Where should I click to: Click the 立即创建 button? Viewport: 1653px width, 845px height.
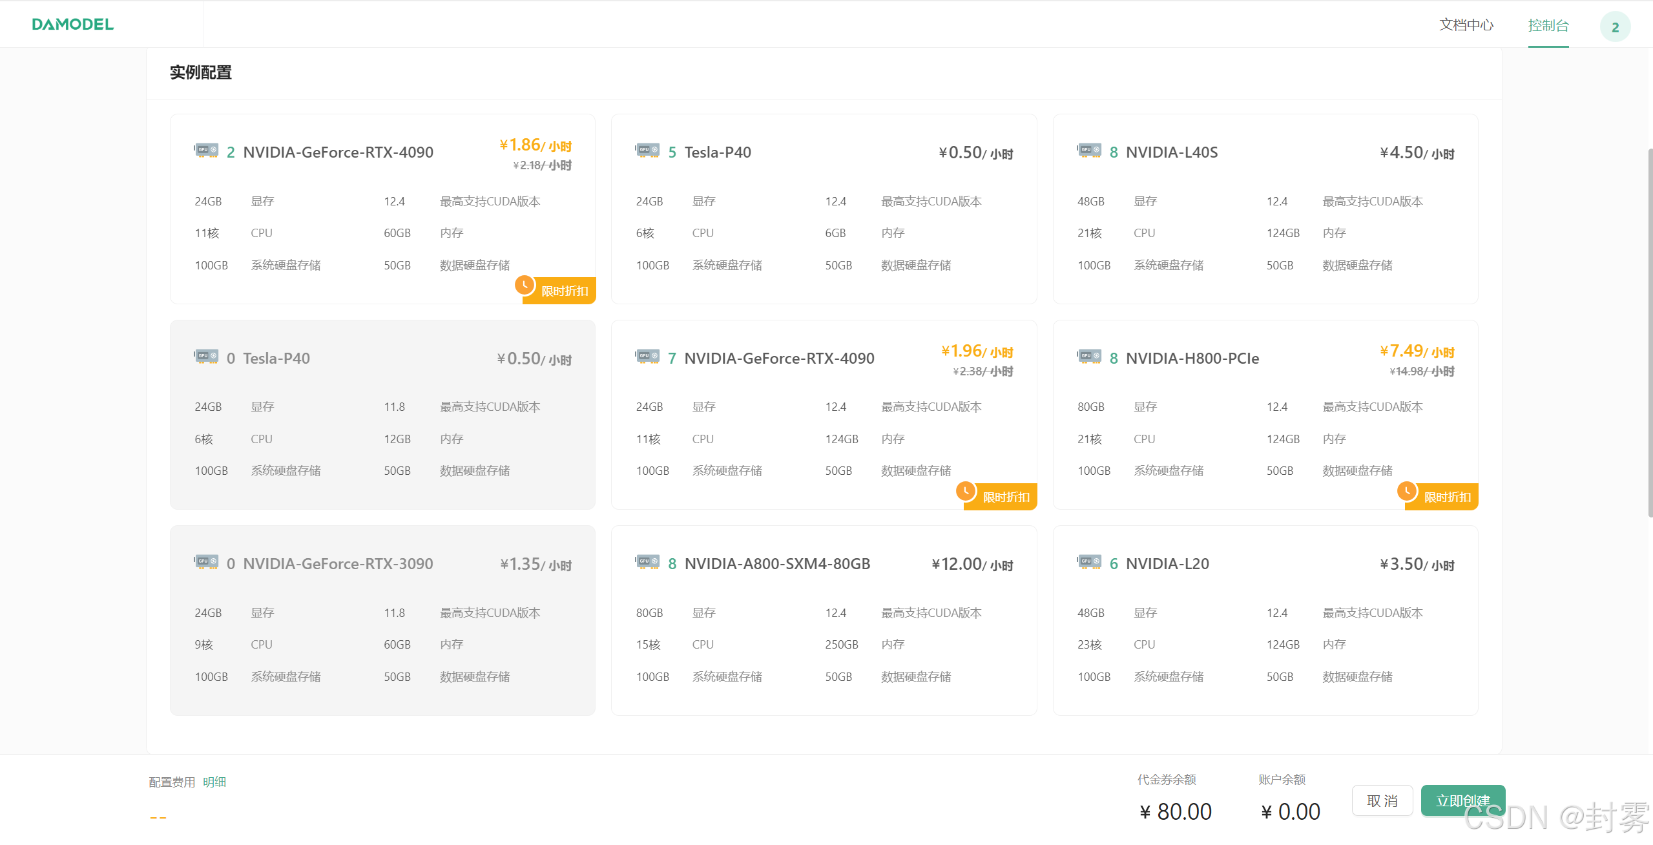click(1462, 800)
